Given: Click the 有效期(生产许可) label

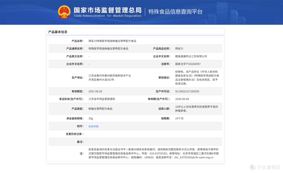Looking at the screenshot, I should click(159, 99).
